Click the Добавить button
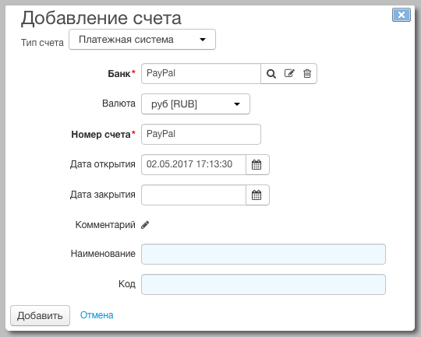 point(40,315)
